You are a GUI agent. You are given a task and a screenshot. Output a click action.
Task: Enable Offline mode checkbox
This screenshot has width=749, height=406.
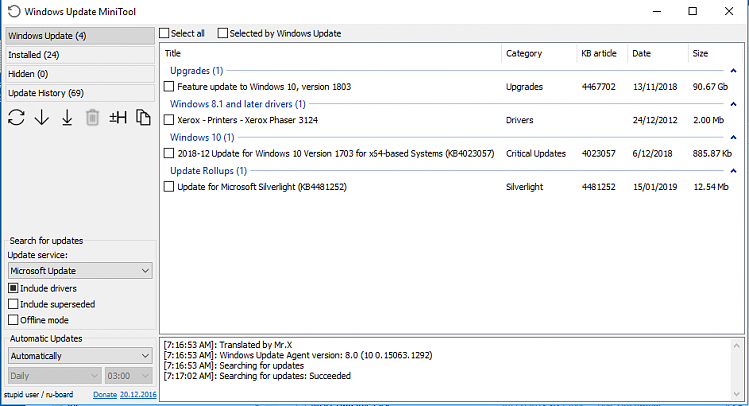[x=13, y=320]
